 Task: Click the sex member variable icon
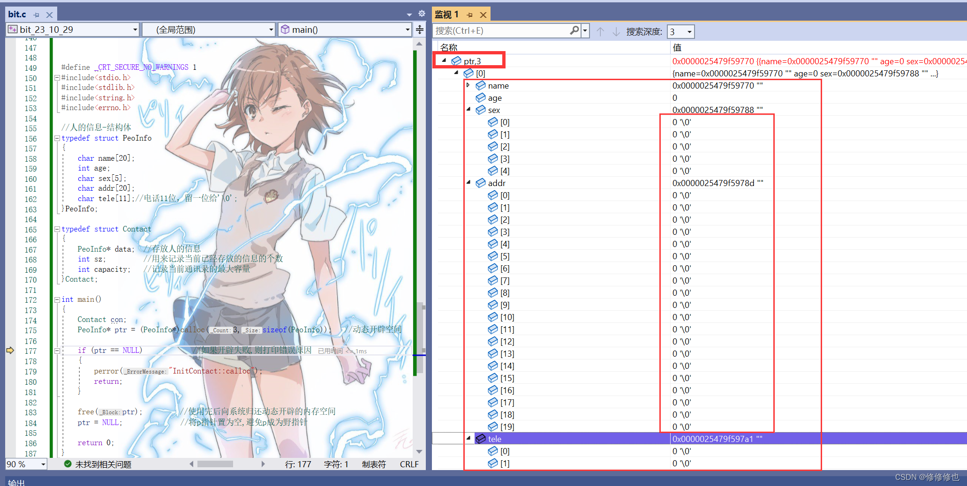point(481,110)
